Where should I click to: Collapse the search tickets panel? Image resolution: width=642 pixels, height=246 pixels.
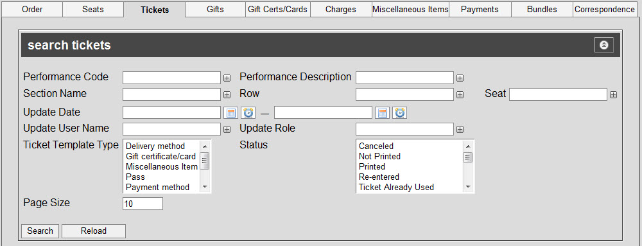tap(604, 45)
